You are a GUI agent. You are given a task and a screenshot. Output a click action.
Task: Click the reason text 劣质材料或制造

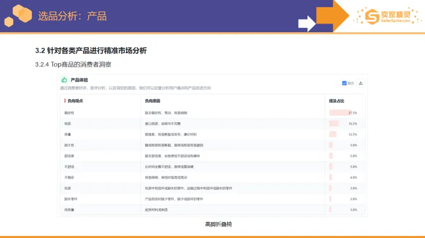(x=156, y=210)
